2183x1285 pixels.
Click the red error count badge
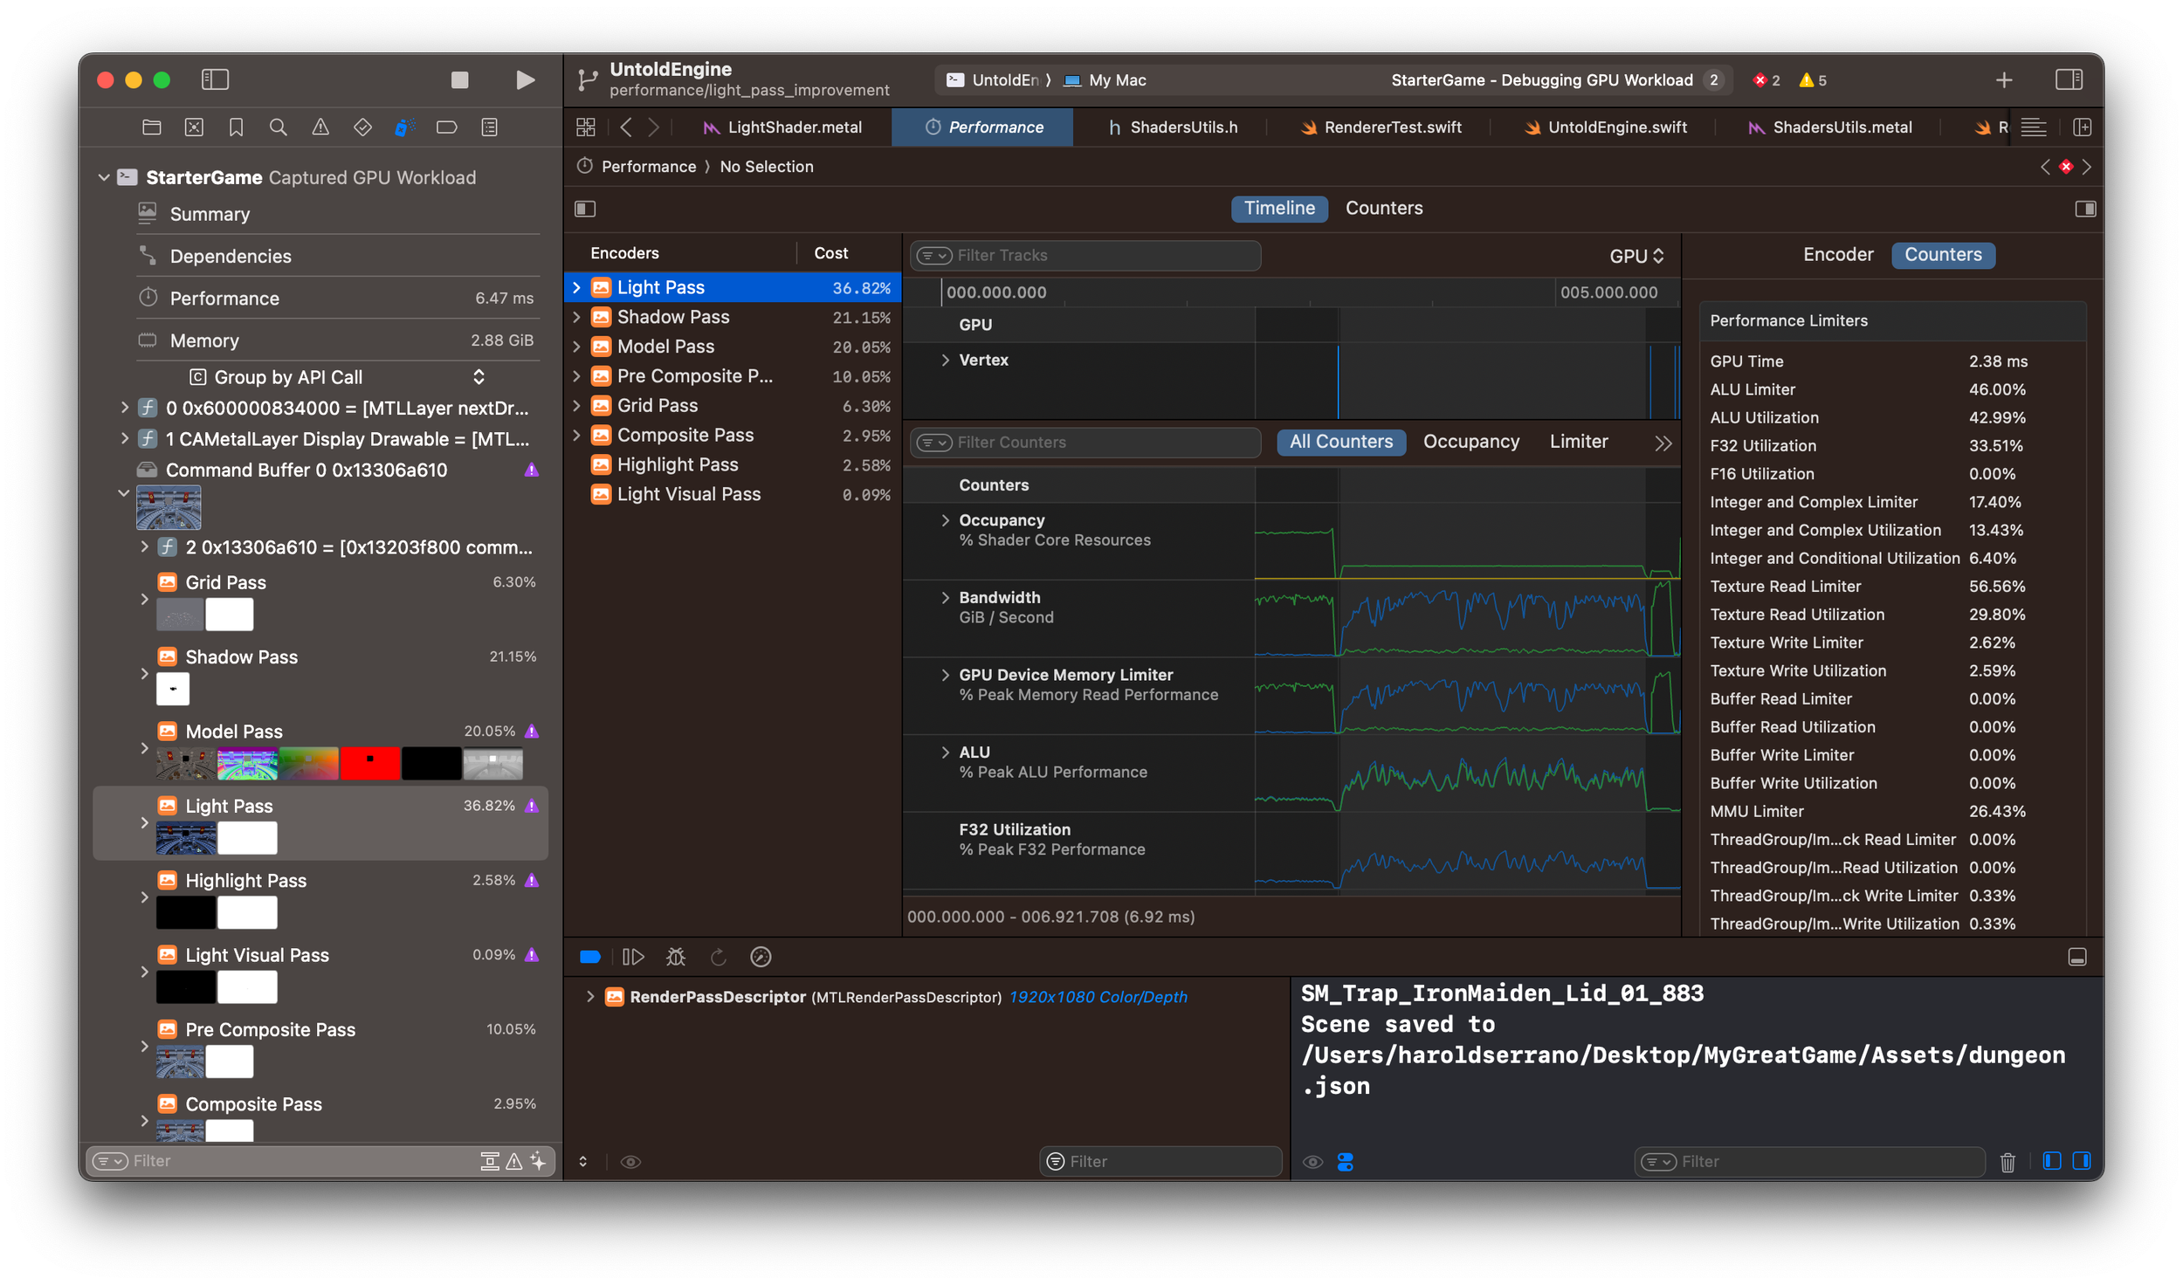(x=1766, y=80)
